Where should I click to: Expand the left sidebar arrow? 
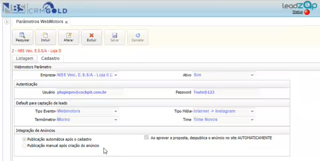7,22
